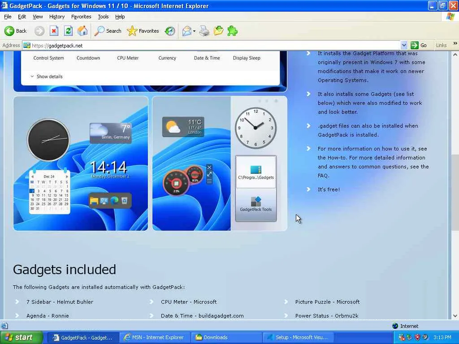This screenshot has height=344, width=459.
Task: Expand the Links toolbar chevron
Action: pos(455,43)
